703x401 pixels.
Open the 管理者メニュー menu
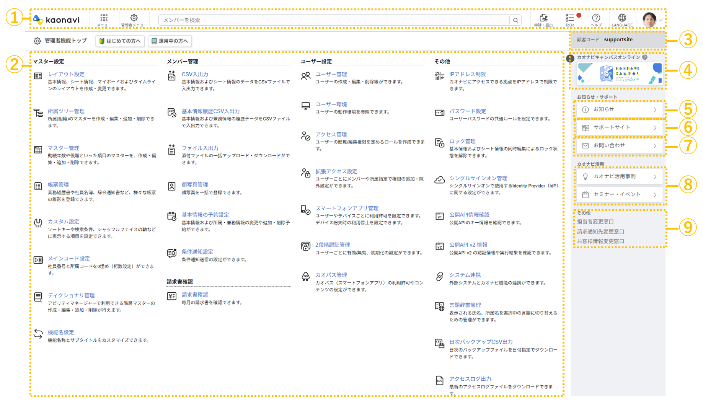(x=134, y=18)
